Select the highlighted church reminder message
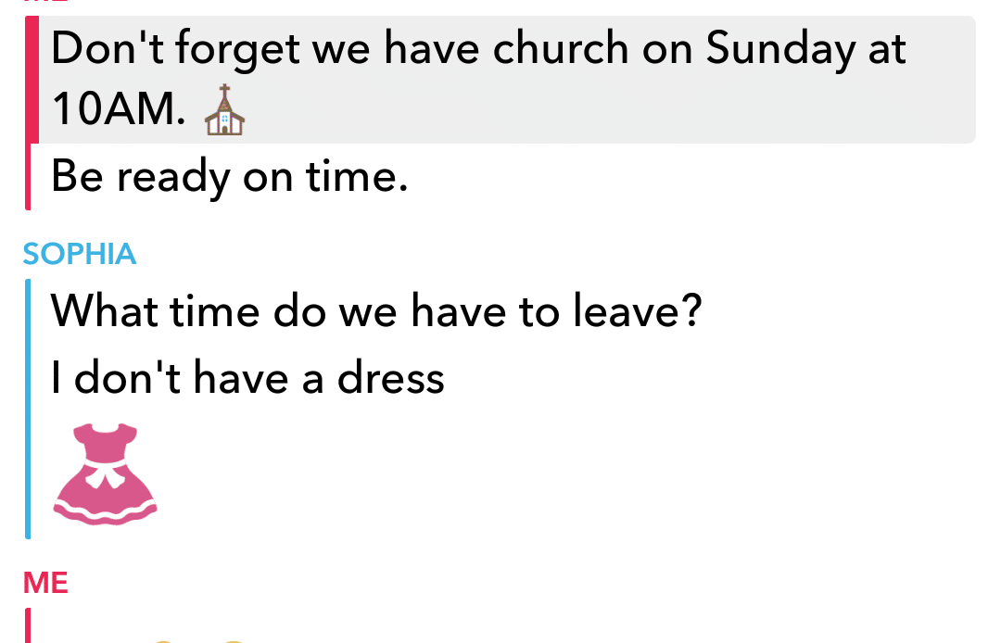The width and height of the screenshot is (1001, 643). [507, 79]
